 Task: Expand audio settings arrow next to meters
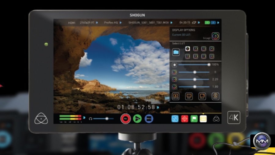(84, 118)
